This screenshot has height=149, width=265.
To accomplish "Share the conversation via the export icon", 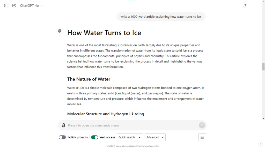I will tap(245, 5).
